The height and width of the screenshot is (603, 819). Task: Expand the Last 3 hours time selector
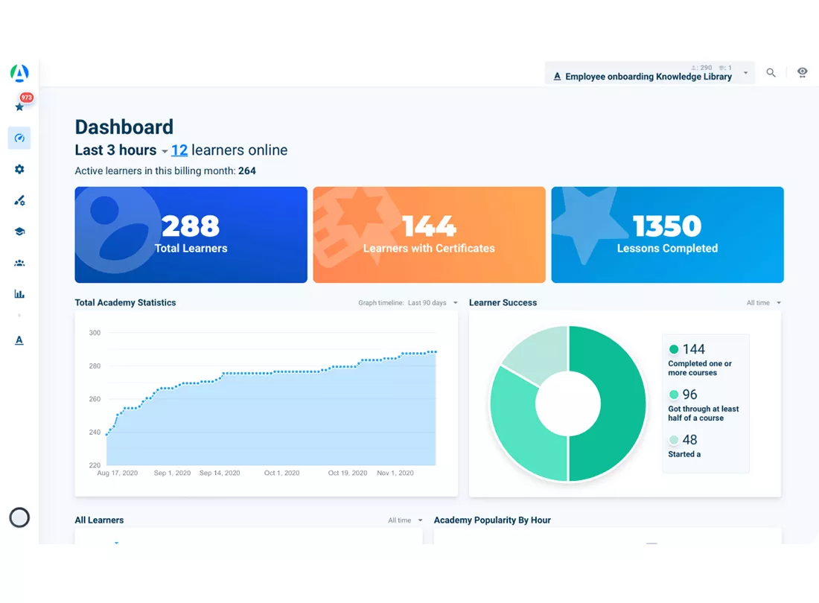[x=121, y=150]
